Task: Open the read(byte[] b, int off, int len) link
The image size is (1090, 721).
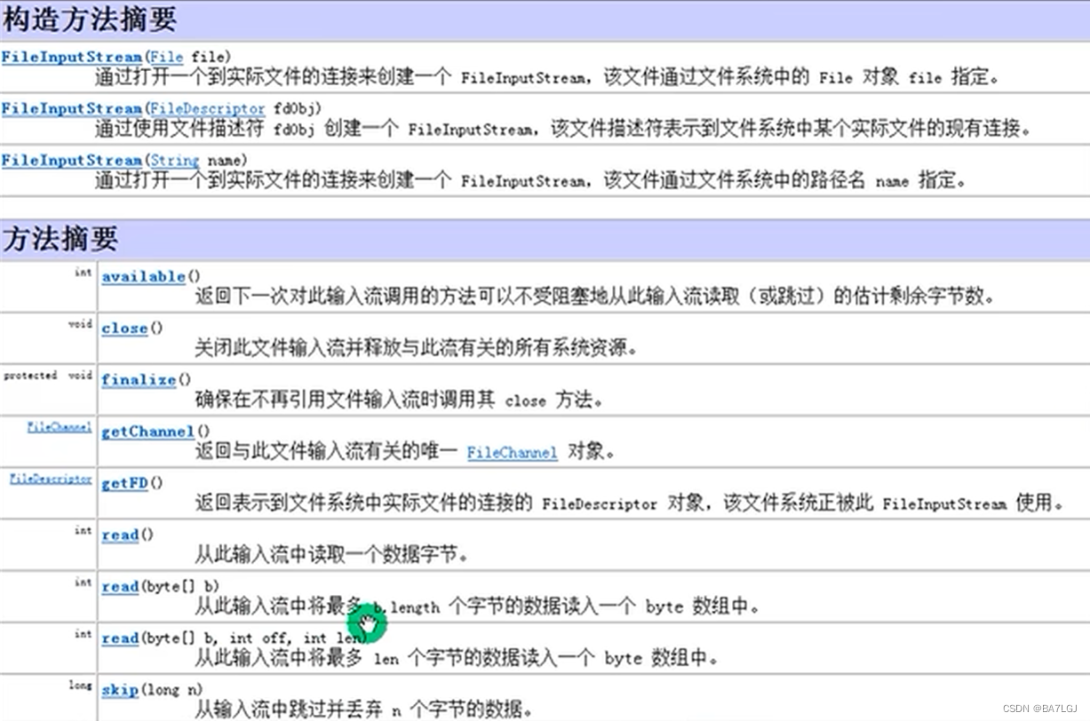Action: pos(118,638)
